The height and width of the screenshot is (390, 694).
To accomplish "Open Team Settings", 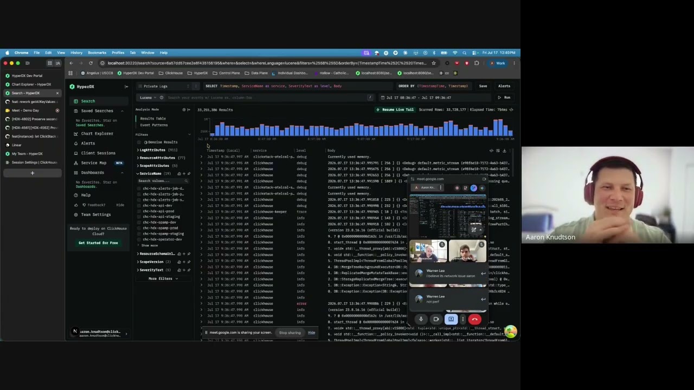I will pyautogui.click(x=95, y=214).
